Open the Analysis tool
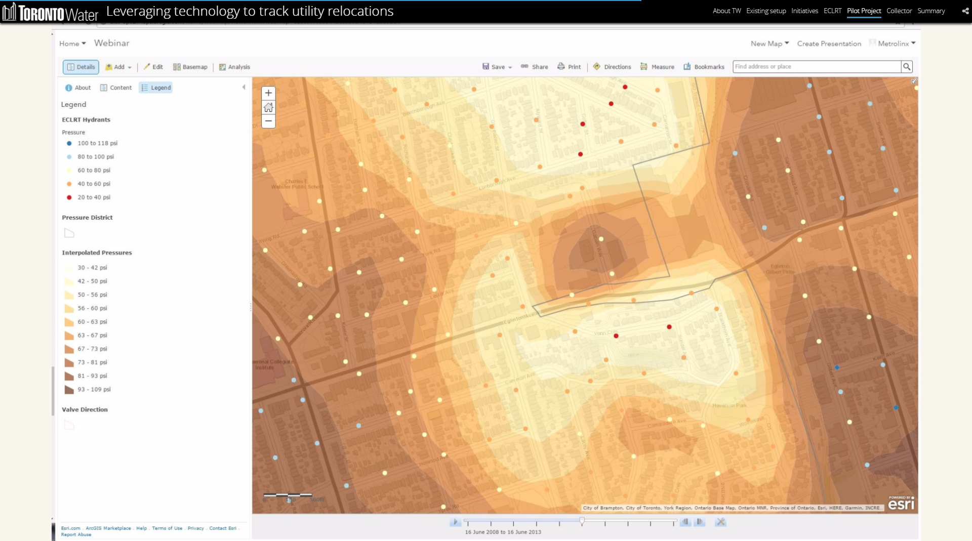972x541 pixels. point(234,67)
